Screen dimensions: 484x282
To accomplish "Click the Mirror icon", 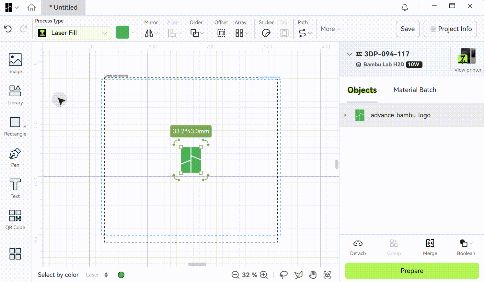I will pyautogui.click(x=149, y=33).
